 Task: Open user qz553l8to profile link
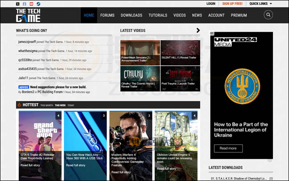point(25,60)
